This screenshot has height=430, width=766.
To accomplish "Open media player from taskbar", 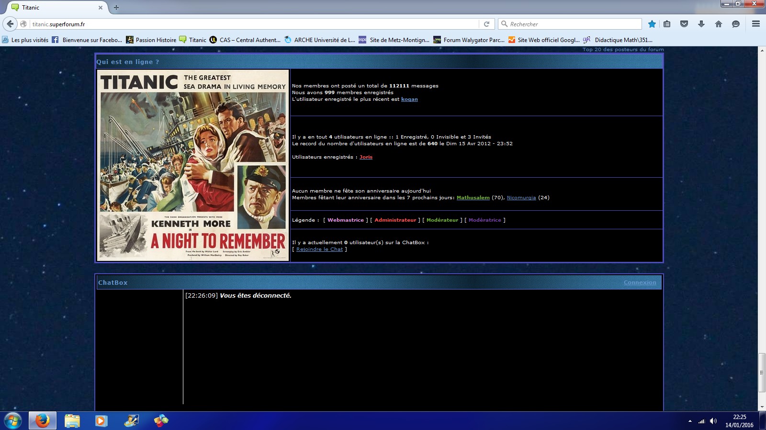I will [x=101, y=421].
